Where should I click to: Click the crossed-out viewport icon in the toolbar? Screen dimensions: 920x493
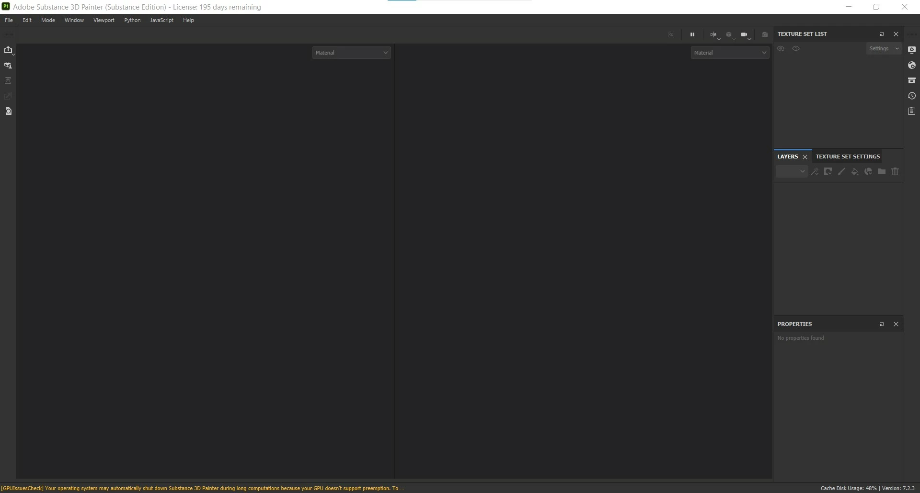coord(671,34)
